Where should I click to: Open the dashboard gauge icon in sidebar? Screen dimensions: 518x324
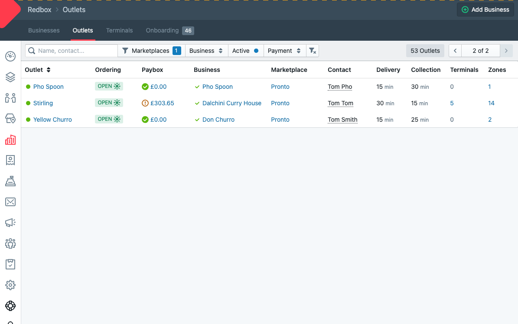click(x=10, y=56)
